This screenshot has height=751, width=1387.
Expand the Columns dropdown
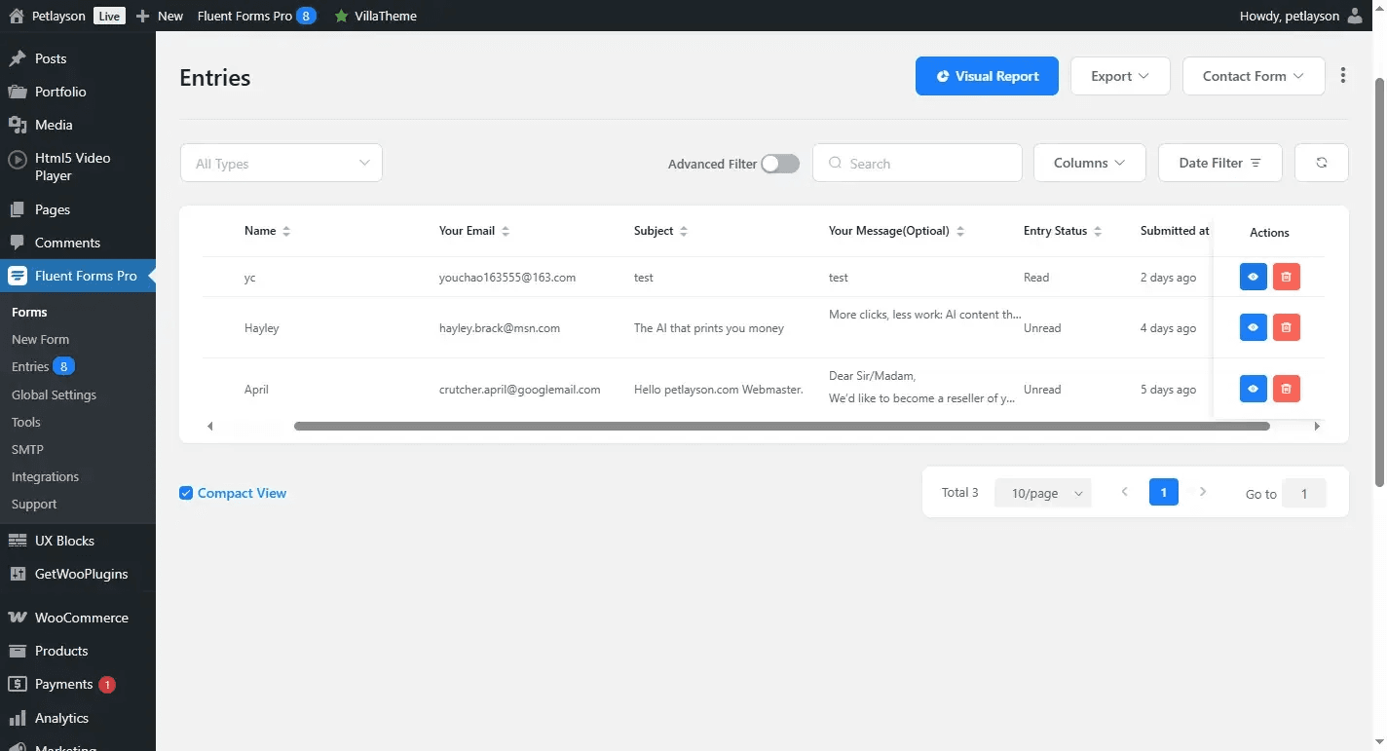tap(1089, 163)
